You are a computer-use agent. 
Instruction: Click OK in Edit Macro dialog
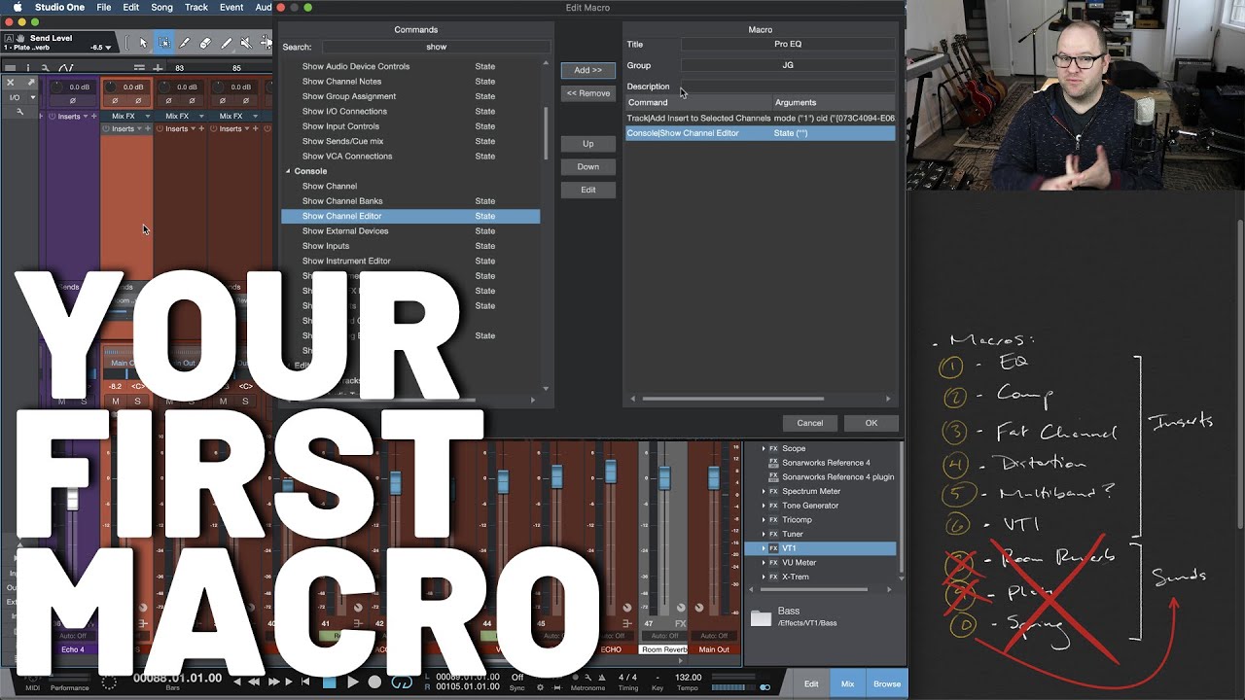coord(871,423)
